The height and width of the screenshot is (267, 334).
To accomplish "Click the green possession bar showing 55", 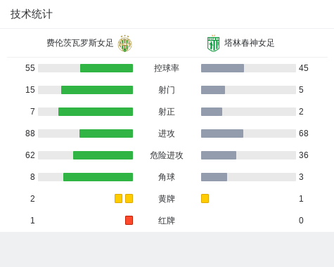I will tap(106, 68).
